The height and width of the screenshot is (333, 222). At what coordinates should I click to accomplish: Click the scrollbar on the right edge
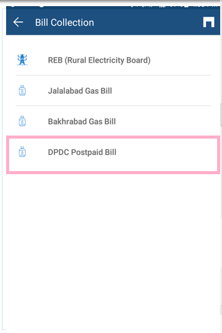click(x=221, y=115)
